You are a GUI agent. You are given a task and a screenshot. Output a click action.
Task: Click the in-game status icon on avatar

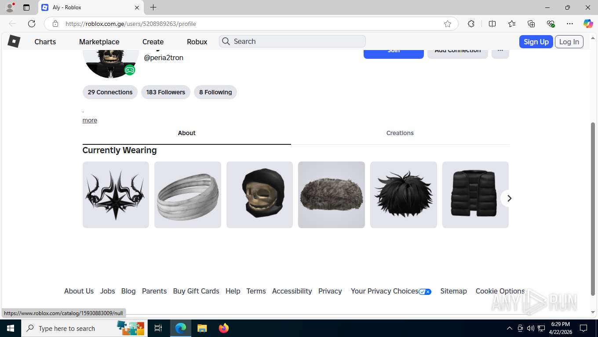[129, 70]
